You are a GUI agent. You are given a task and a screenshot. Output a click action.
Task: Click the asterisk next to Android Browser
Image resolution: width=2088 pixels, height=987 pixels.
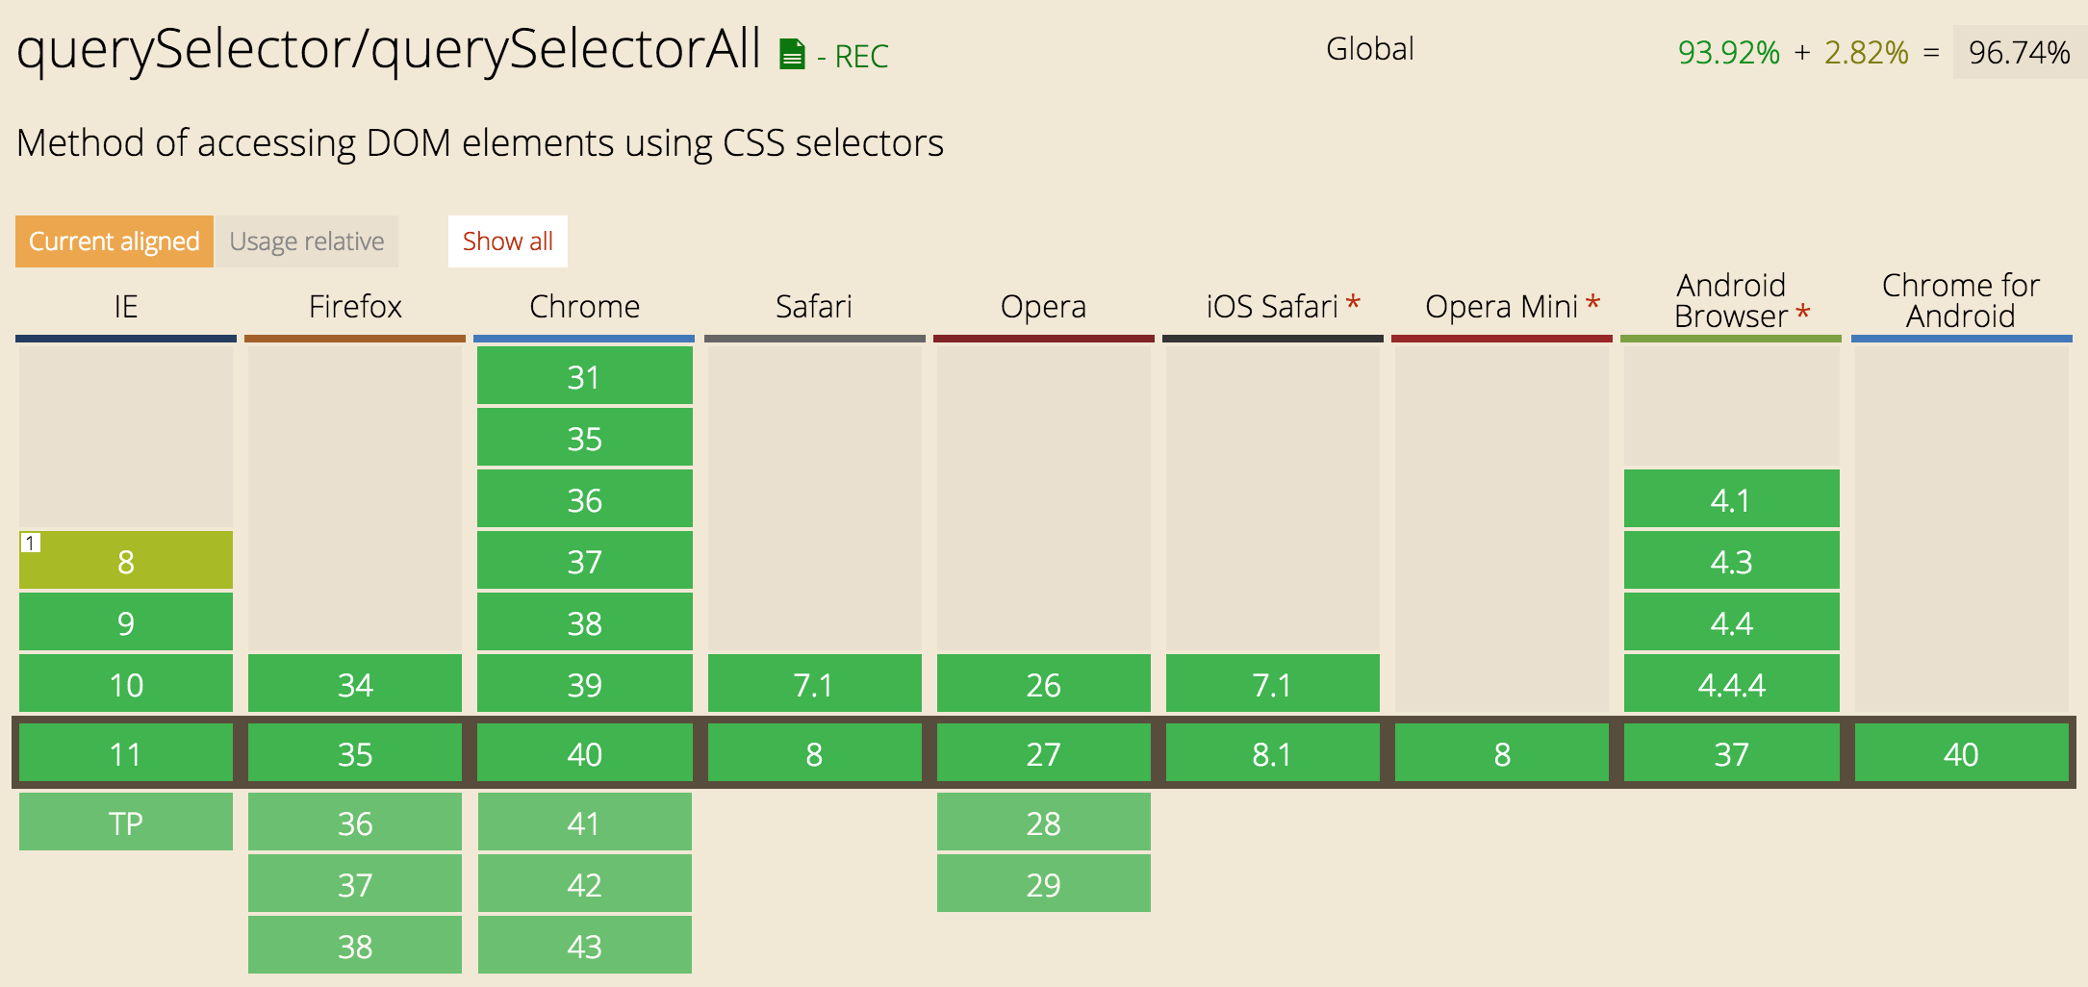(x=1802, y=313)
